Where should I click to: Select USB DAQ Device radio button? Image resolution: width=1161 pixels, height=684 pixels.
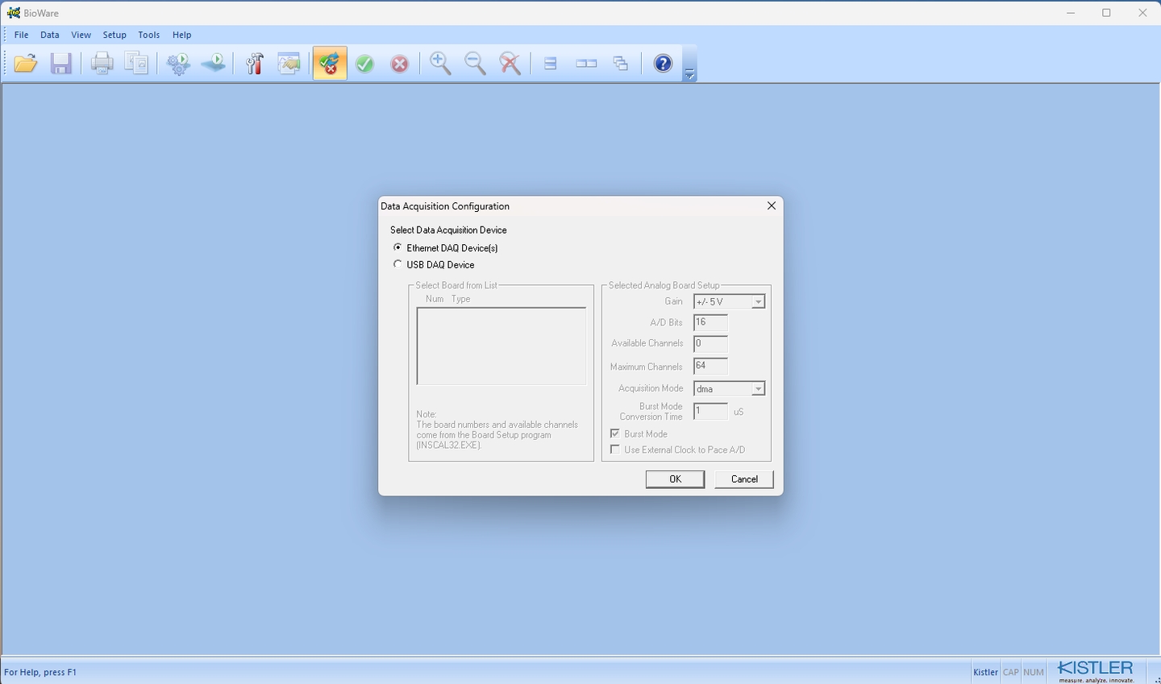click(397, 264)
